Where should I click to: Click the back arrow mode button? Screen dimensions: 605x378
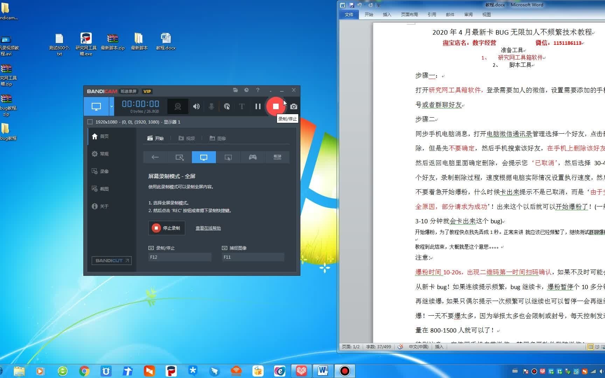pos(155,157)
